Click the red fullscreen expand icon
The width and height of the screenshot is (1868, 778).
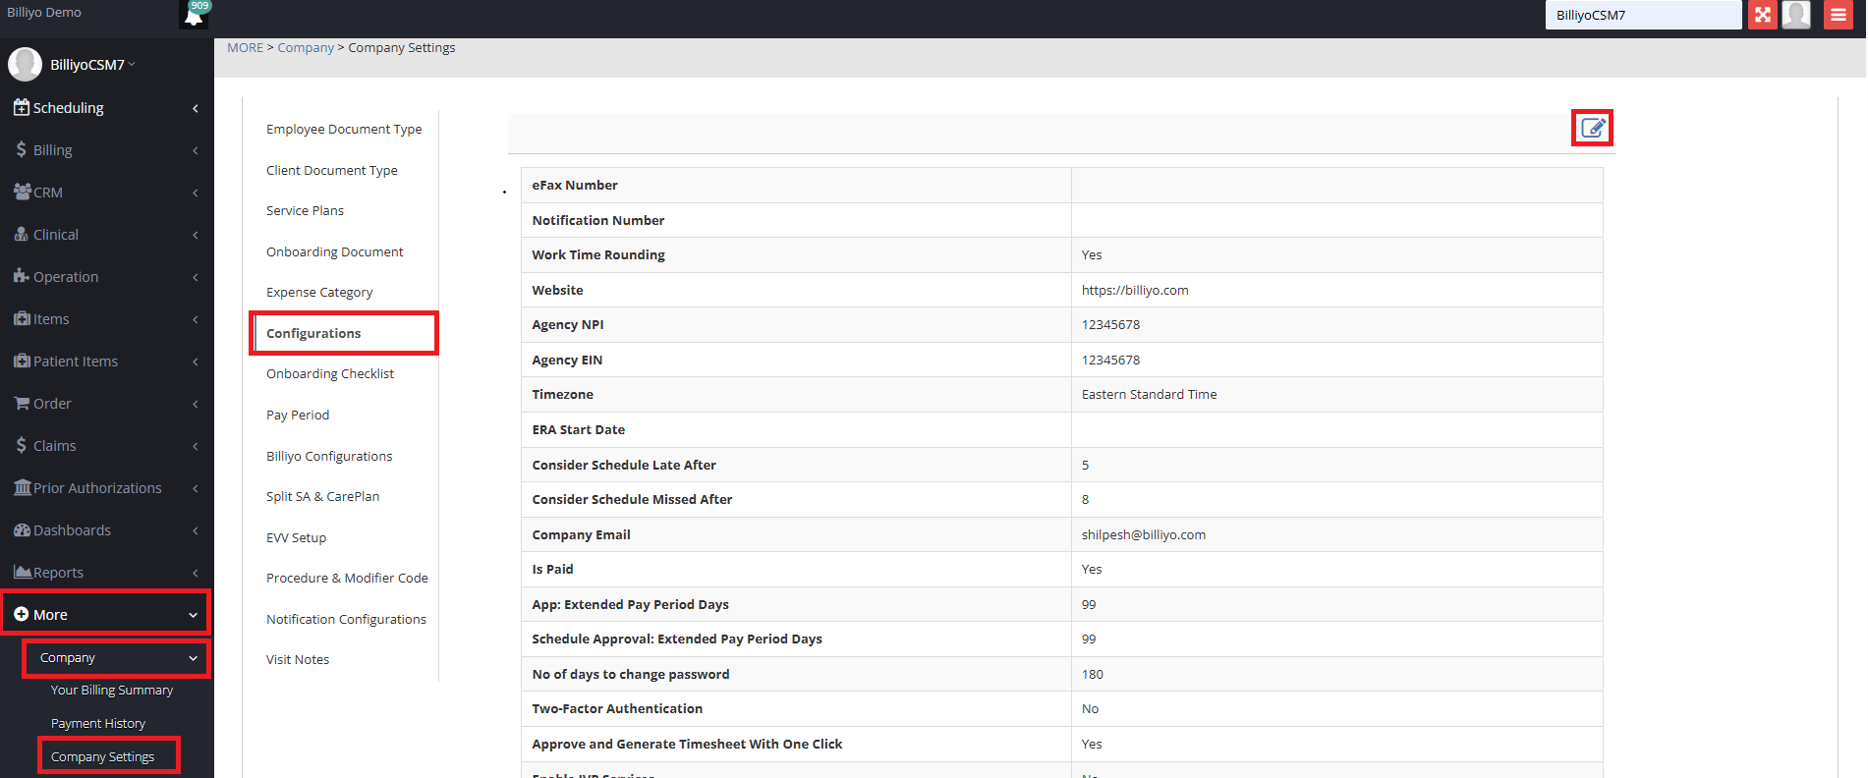(x=1762, y=15)
